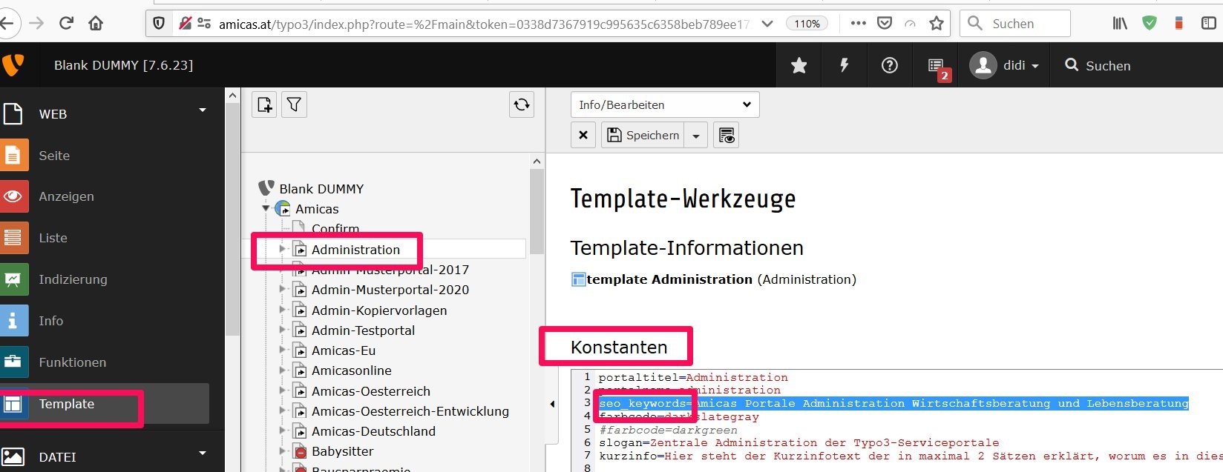Bookmark this page with star icon
The width and height of the screenshot is (1223, 472).
[x=937, y=24]
